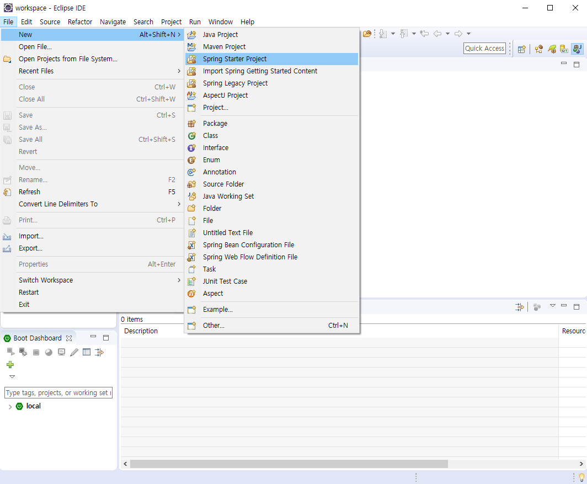Start selected app in Boot Dashboard
Image resolution: width=587 pixels, height=484 pixels.
[x=11, y=352]
